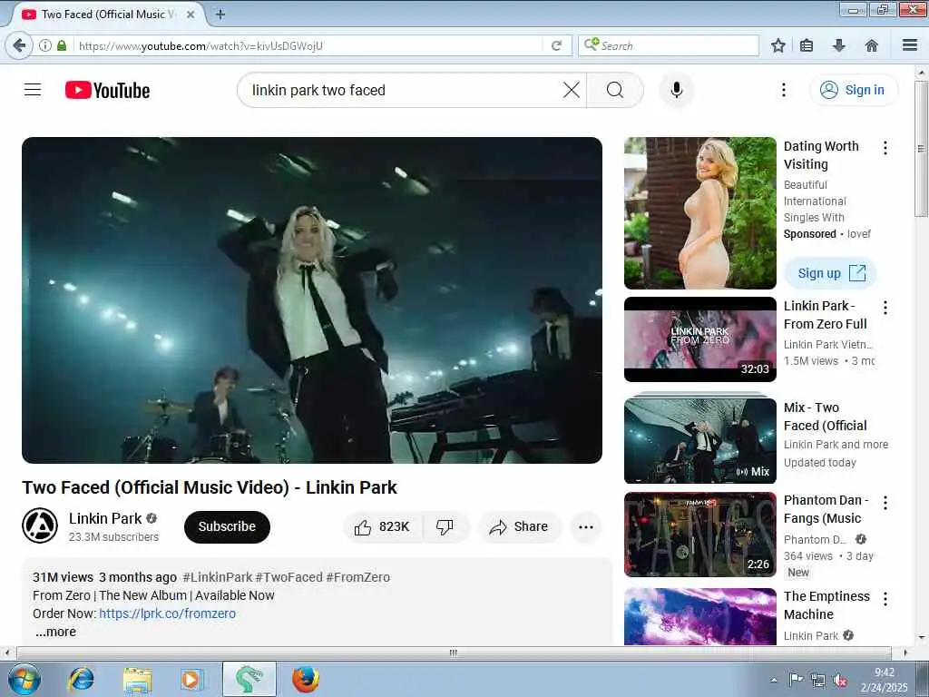
Task: Click the #TwoFaced hashtag
Action: pyautogui.click(x=289, y=577)
